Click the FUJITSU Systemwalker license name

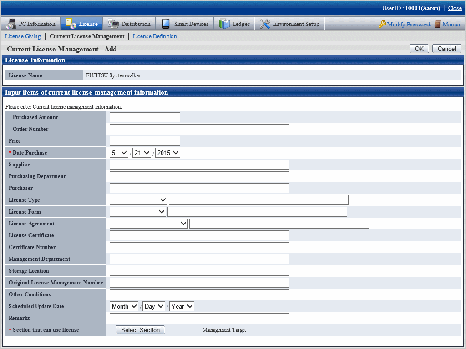click(113, 75)
